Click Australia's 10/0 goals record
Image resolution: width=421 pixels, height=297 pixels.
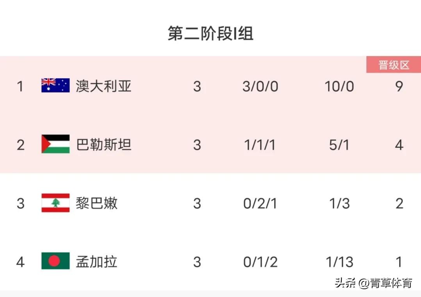(x=339, y=86)
